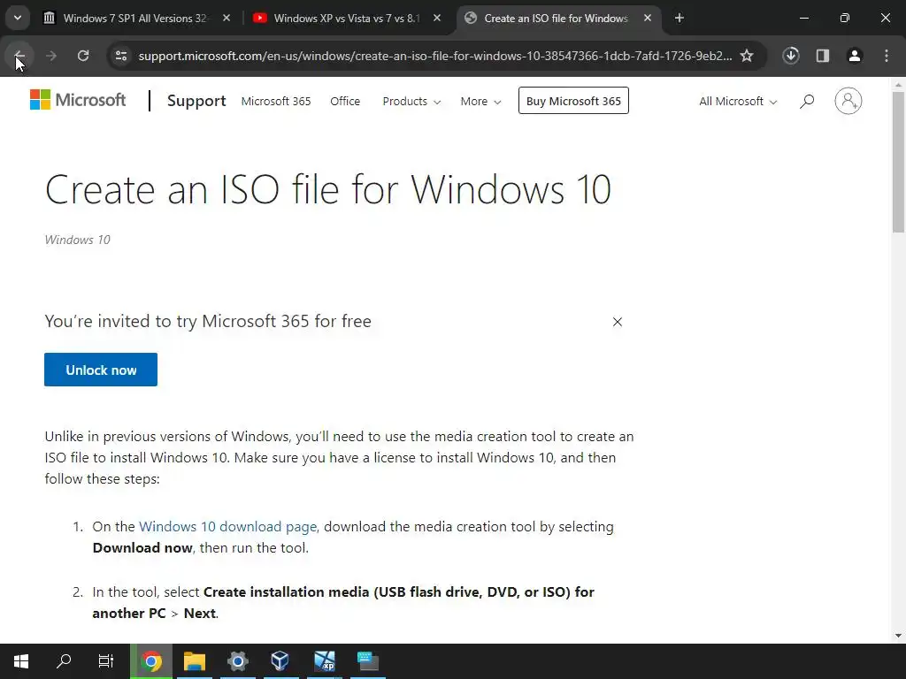906x679 pixels.
Task: Click the sign-in account avatar icon
Action: click(x=848, y=101)
